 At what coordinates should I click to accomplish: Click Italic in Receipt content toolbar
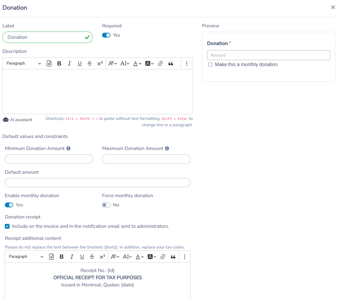[x=72, y=257]
